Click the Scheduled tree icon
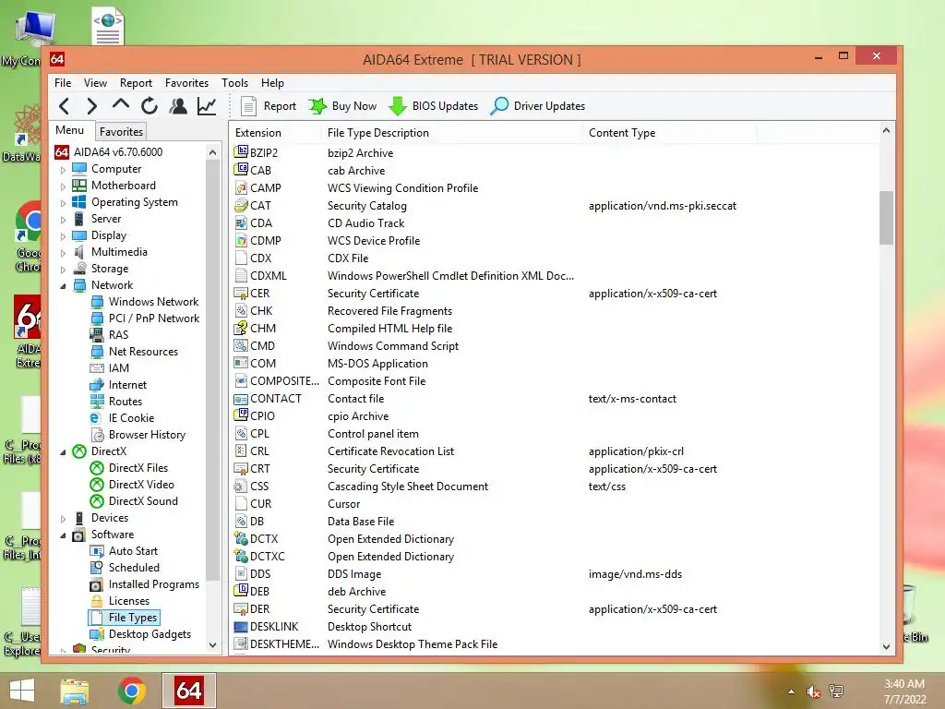Viewport: 945px width, 709px height. point(96,568)
